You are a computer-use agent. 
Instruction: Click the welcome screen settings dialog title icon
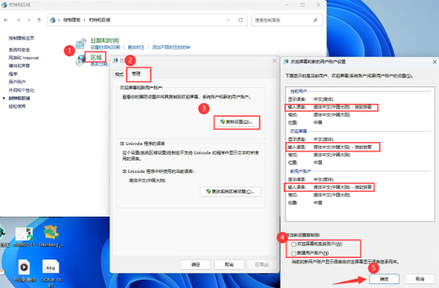tap(286, 62)
